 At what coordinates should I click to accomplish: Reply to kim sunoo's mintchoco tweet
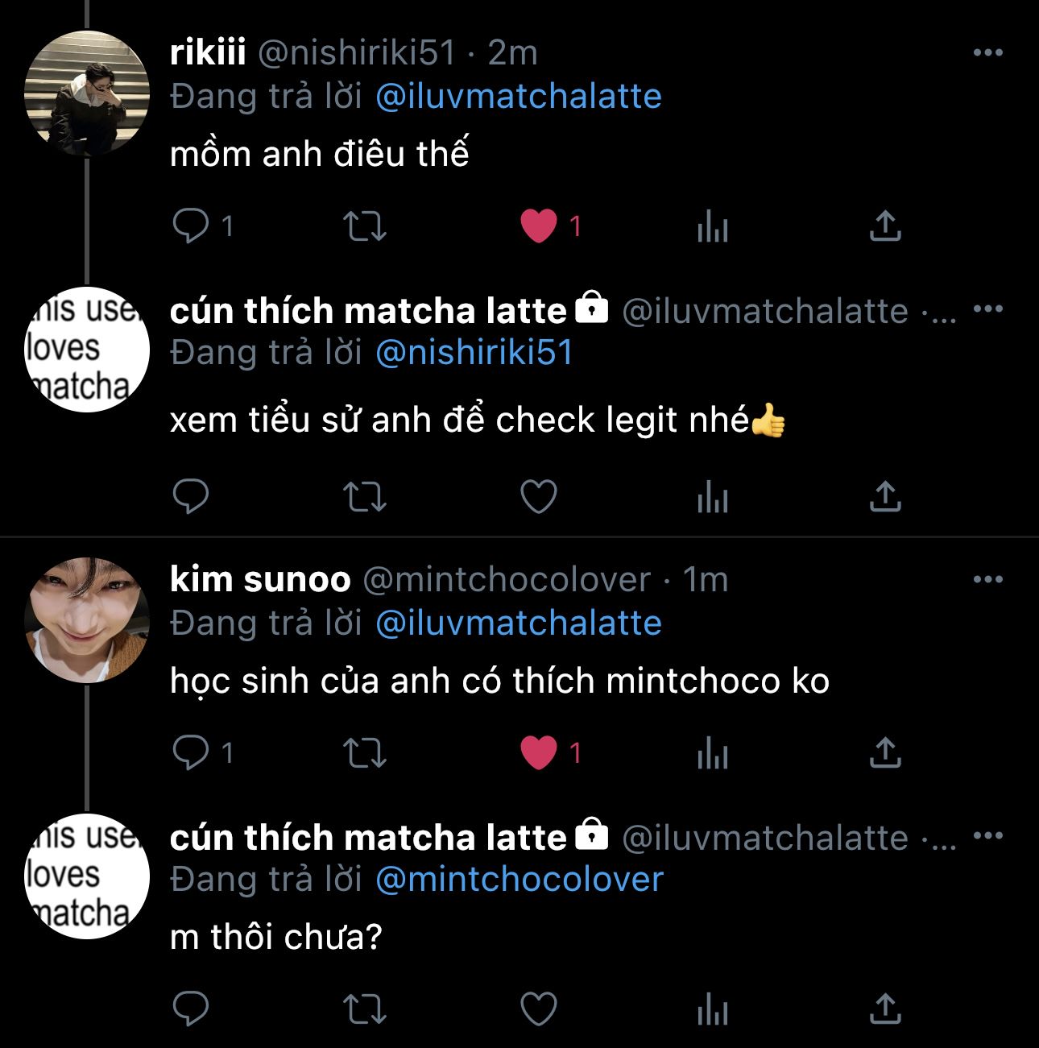pyautogui.click(x=191, y=753)
